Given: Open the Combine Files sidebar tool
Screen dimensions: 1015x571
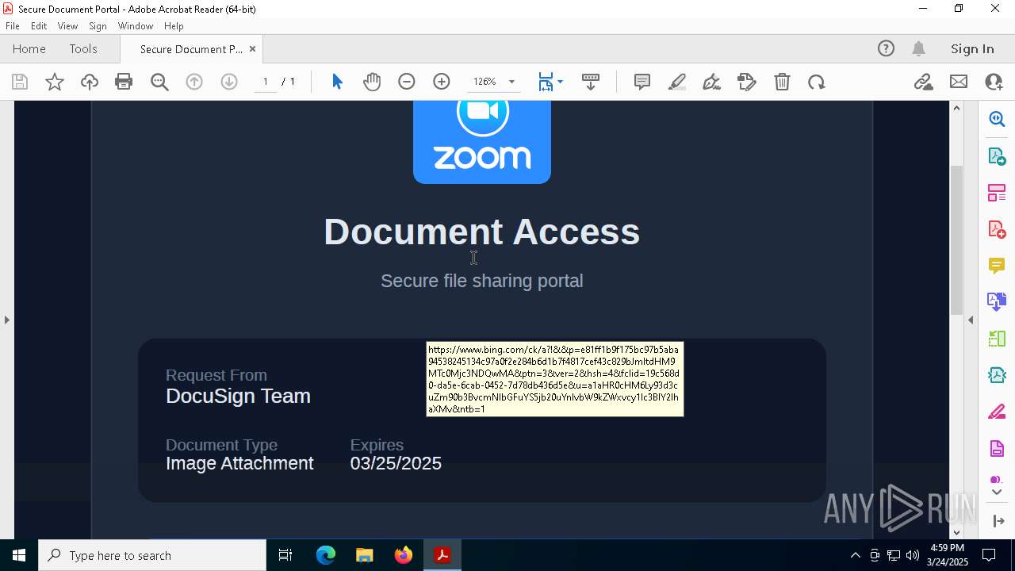Looking at the screenshot, I should pos(997,302).
